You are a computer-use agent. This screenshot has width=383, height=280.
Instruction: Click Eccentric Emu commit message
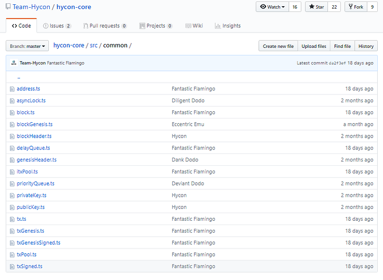(188, 124)
